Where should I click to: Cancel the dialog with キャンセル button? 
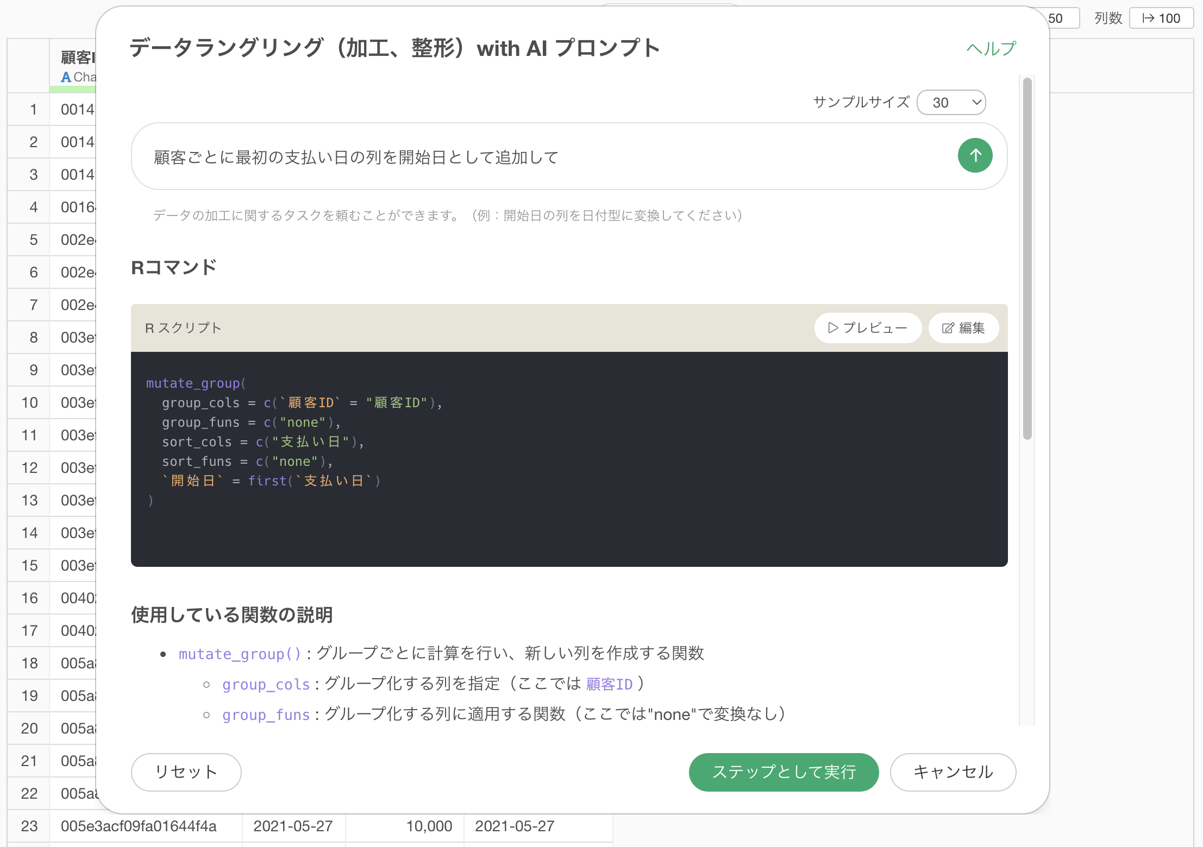[x=953, y=772]
